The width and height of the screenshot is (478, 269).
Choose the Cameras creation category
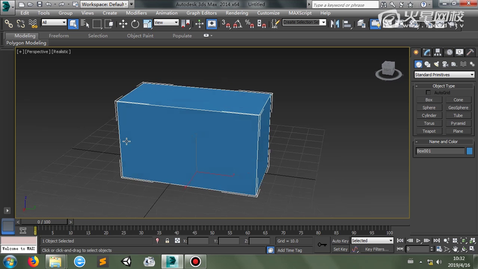click(x=445, y=64)
